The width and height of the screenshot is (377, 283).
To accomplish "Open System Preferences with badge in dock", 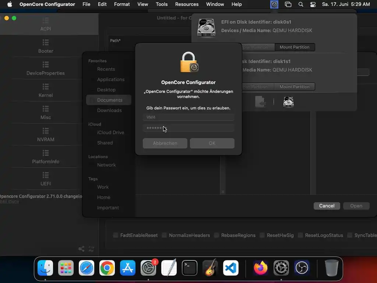I will point(148,268).
